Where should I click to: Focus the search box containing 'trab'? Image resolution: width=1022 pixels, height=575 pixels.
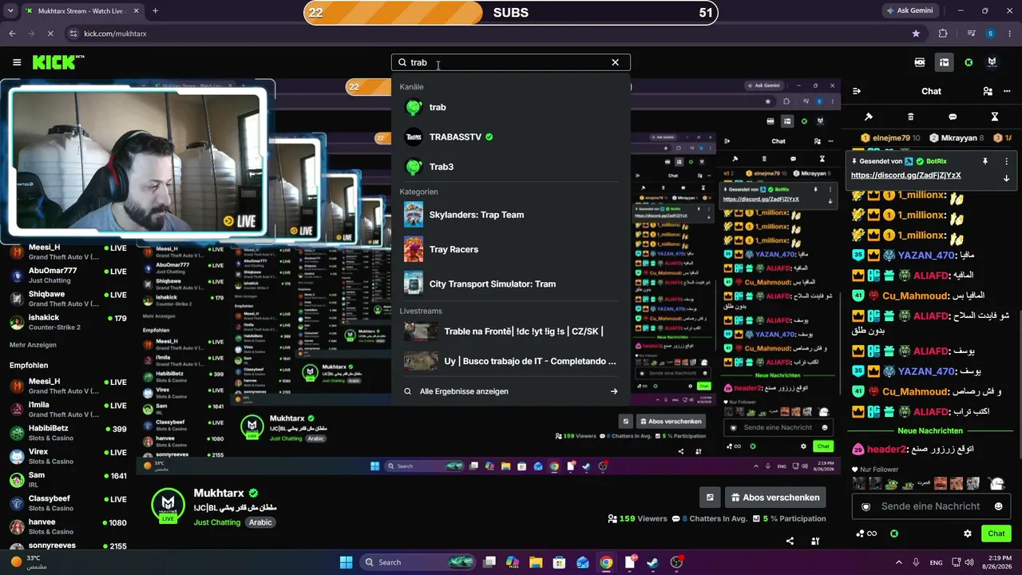coord(510,62)
